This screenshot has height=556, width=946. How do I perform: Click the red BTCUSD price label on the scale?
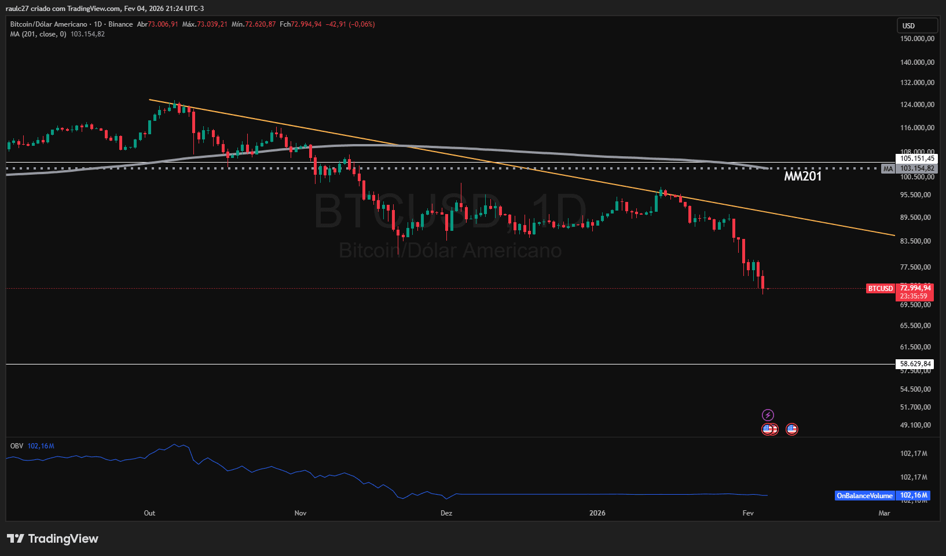(881, 288)
